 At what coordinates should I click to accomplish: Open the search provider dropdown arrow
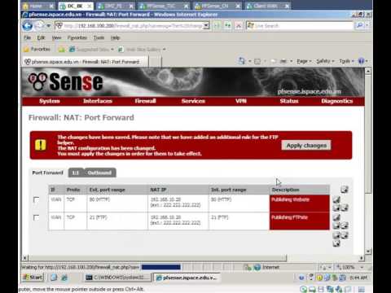(x=367, y=25)
